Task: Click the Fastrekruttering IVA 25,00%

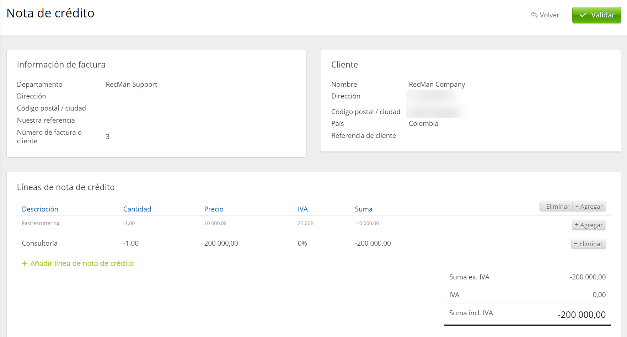Action: click(x=306, y=223)
